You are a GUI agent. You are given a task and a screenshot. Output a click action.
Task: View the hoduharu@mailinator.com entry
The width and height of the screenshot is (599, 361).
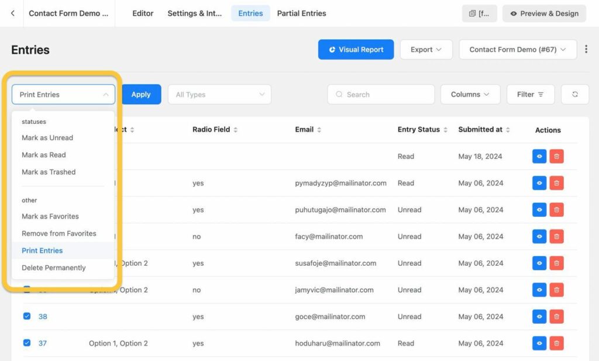[x=539, y=343]
